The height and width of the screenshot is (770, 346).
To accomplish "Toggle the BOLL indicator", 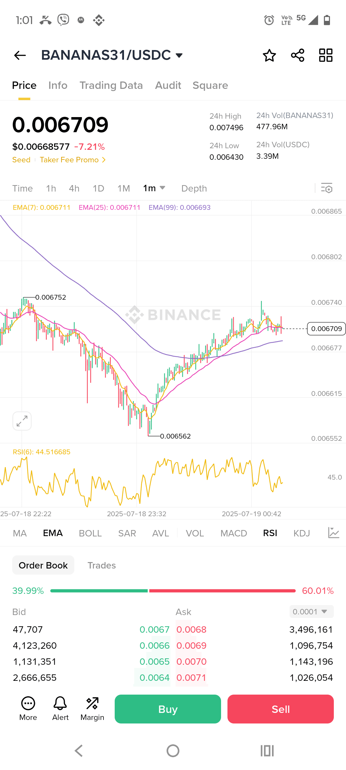I will [x=90, y=533].
